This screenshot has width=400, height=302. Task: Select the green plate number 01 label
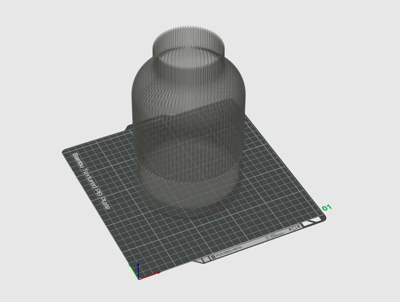327,208
